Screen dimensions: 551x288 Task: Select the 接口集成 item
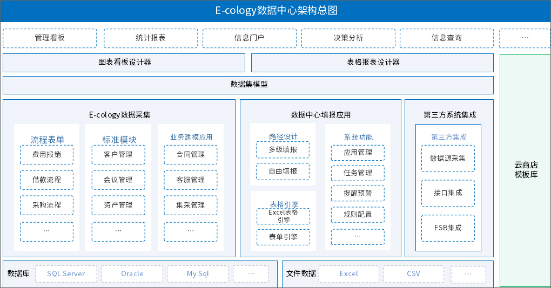448,193
